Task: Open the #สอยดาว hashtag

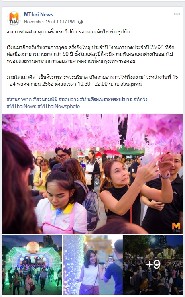Action: tap(69, 99)
